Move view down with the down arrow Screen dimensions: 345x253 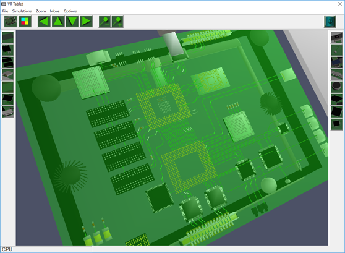(72, 22)
